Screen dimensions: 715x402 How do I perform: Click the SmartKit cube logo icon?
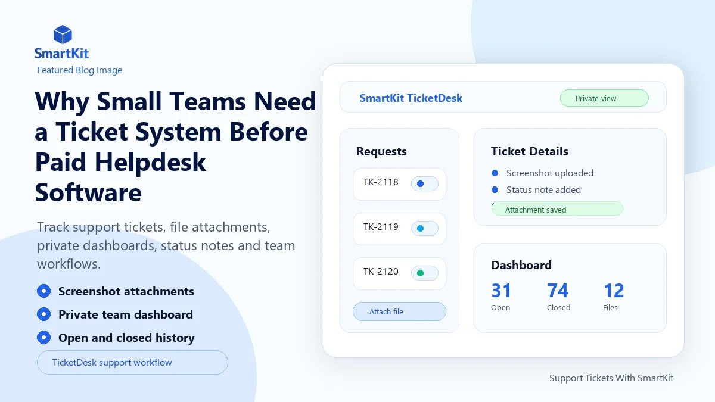63,35
